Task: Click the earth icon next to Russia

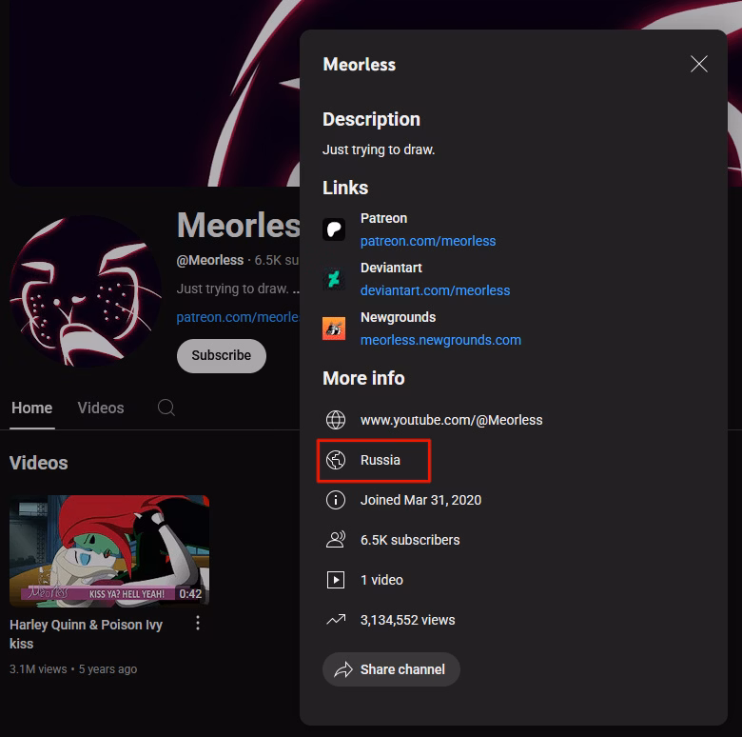Action: [x=336, y=460]
